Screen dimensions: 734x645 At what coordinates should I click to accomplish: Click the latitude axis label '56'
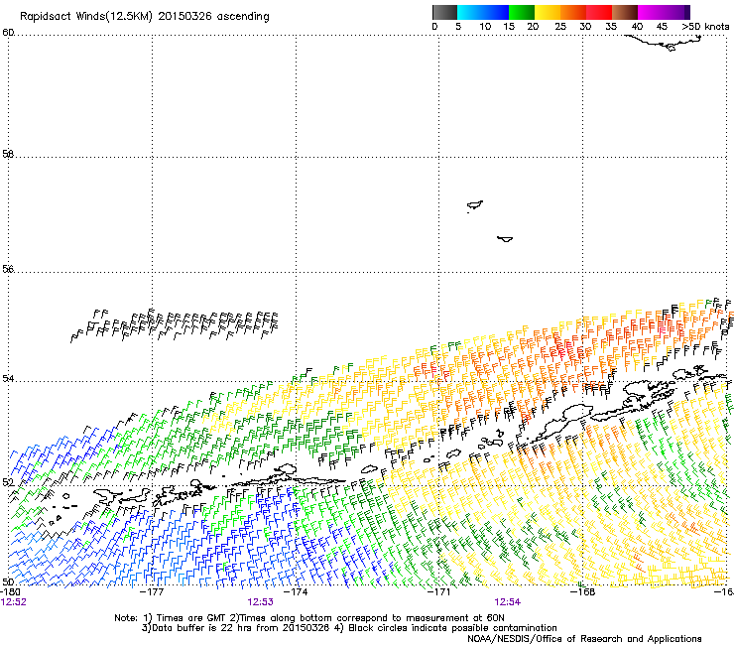[8, 269]
